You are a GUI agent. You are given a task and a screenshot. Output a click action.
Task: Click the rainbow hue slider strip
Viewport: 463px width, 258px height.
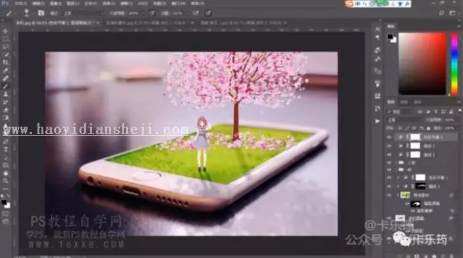pyautogui.click(x=454, y=64)
